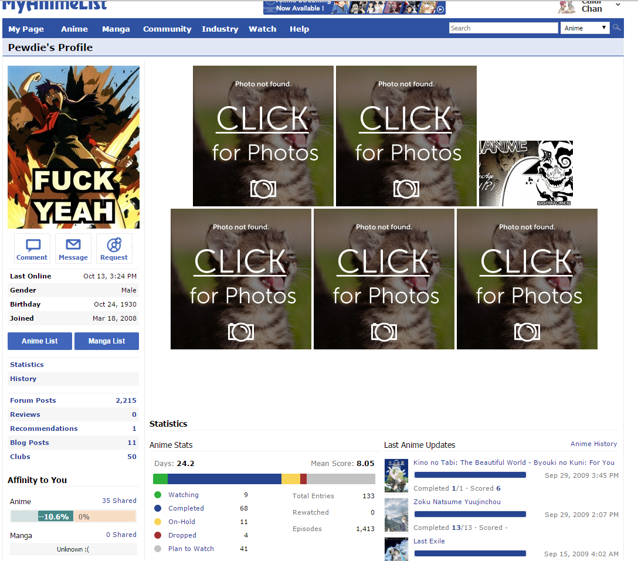The width and height of the screenshot is (638, 561).
Task: Click the On-Hold stats link
Action: pyautogui.click(x=182, y=522)
